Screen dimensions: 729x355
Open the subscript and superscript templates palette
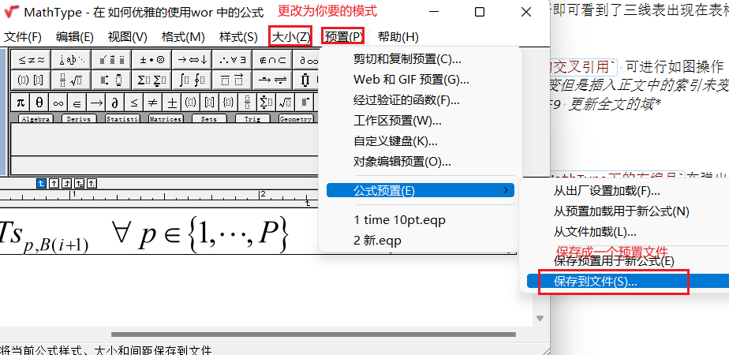[111, 80]
